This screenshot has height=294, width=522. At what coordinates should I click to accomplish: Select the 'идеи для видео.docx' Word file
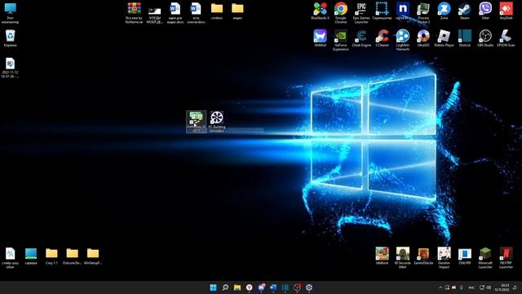[x=175, y=13]
